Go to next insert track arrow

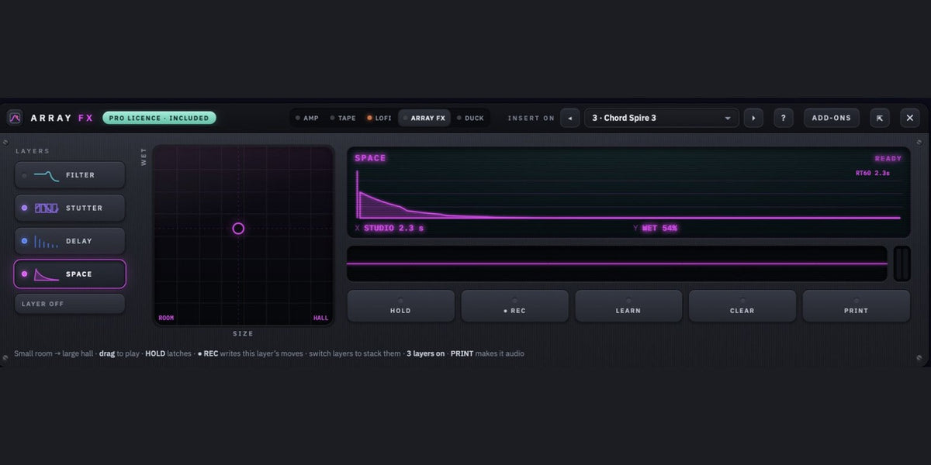click(753, 118)
